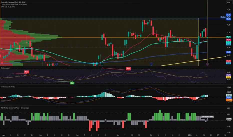The image size is (233, 137).
Task: Select the RSI (14, close) legend
Action: coord(5,68)
